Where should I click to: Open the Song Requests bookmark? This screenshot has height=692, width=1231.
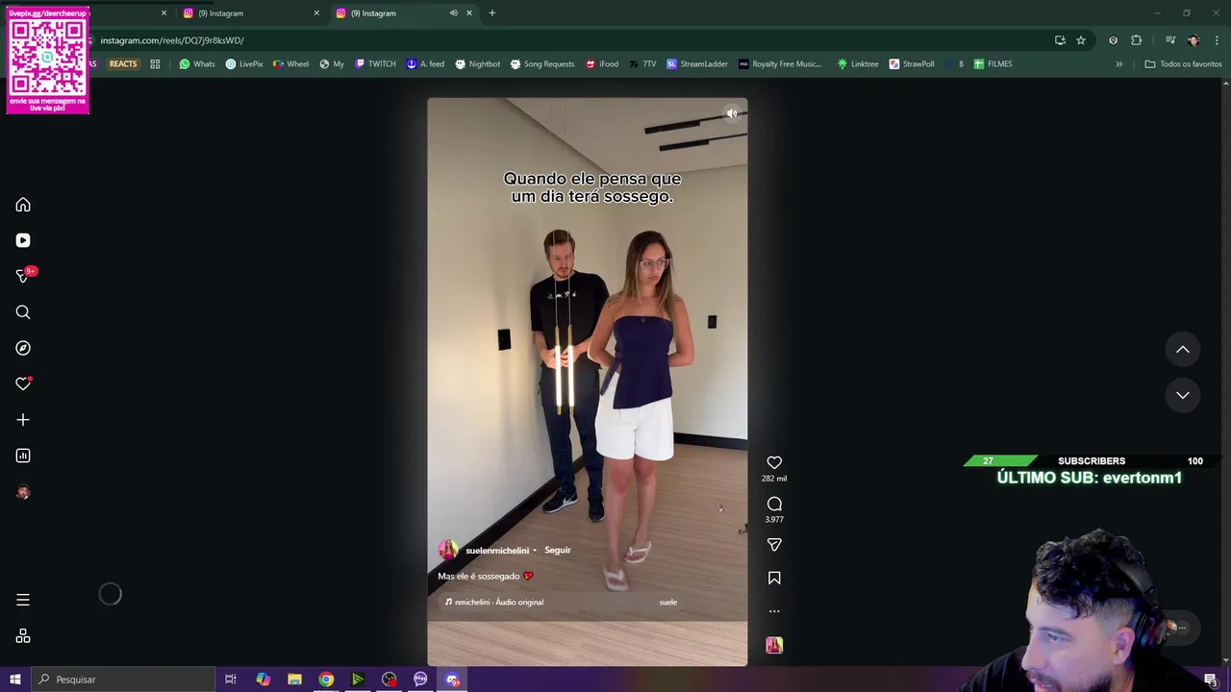542,64
